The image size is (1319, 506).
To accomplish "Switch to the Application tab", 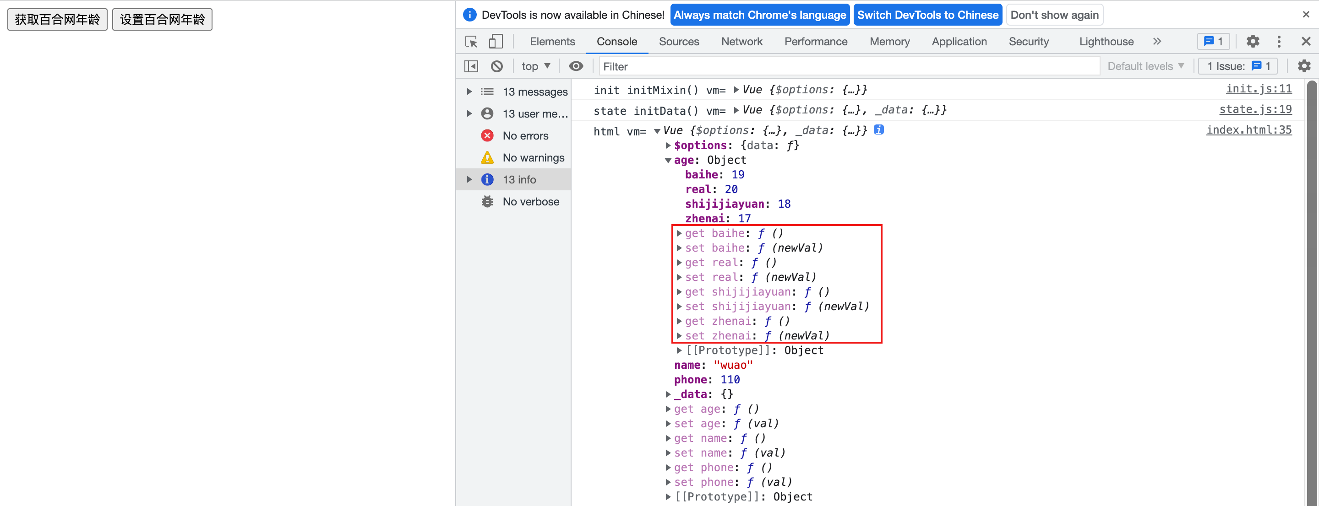I will [x=959, y=42].
